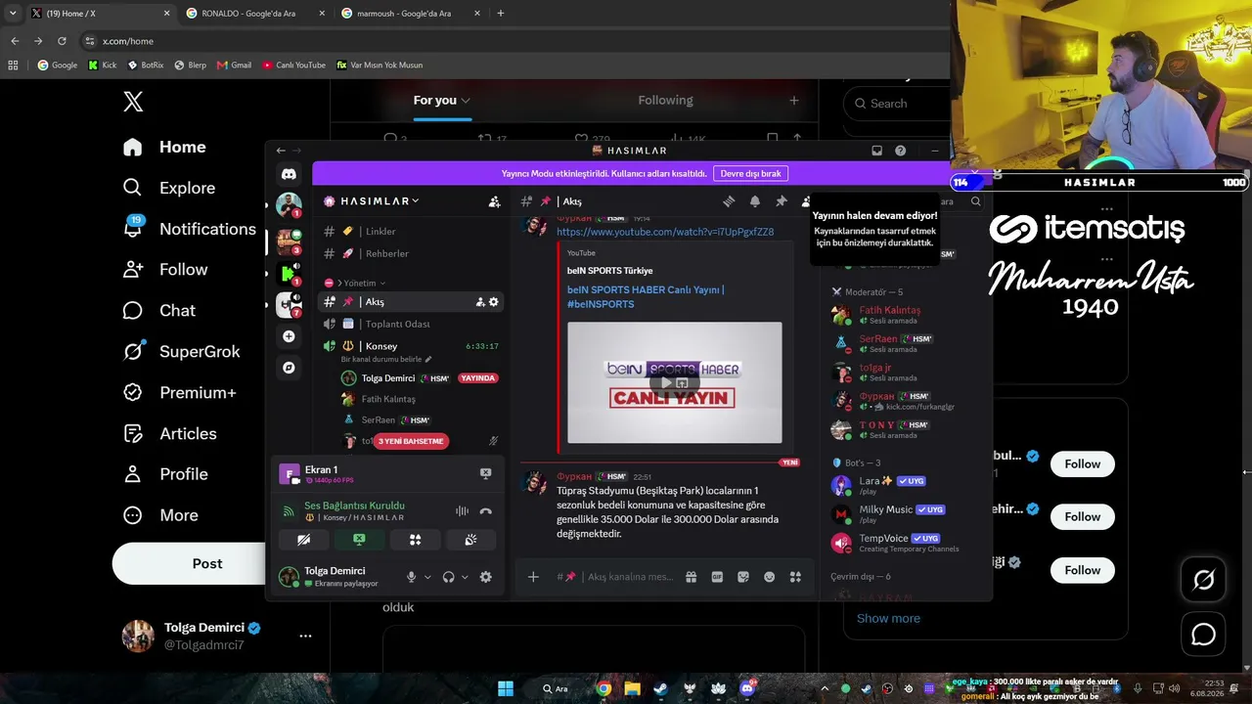
Task: Switch to Following tab on X
Action: coord(665,101)
